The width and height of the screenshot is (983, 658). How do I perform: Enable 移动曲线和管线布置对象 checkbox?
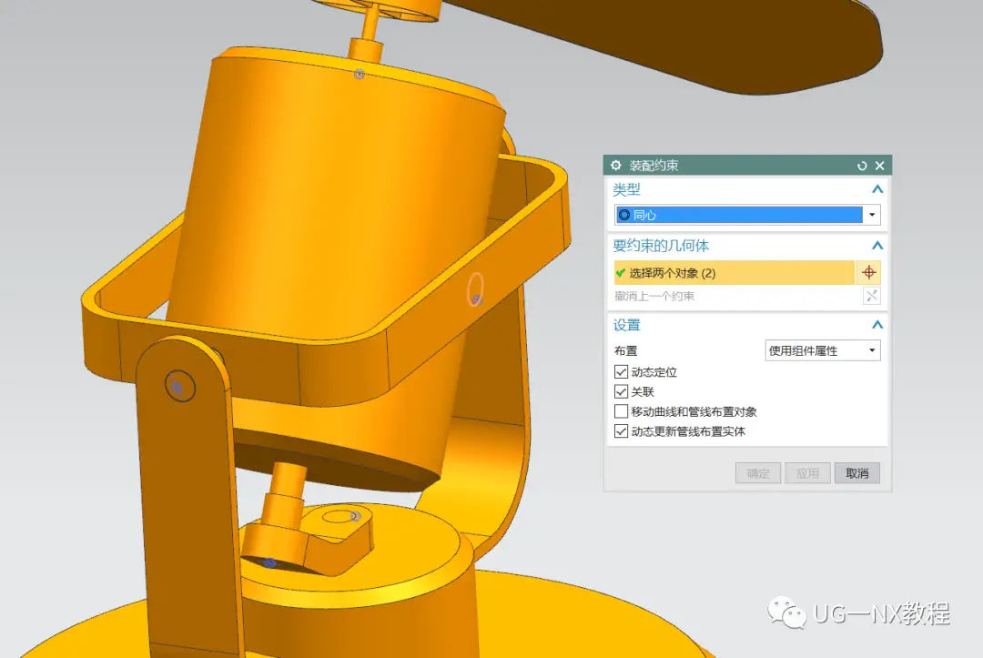coord(621,412)
